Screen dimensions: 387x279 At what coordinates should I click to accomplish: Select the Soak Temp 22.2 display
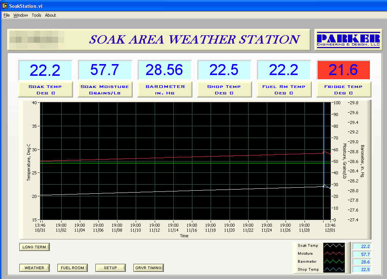pos(45,70)
